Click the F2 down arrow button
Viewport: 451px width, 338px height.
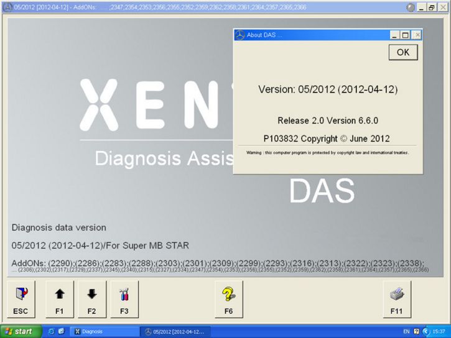coord(92,299)
